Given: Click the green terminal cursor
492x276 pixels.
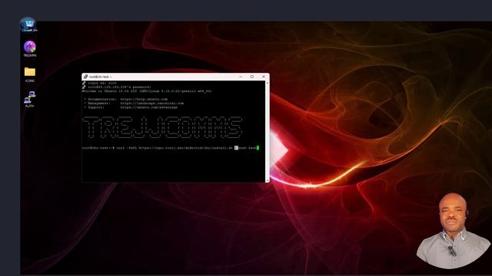Looking at the screenshot, I should click(x=258, y=148).
